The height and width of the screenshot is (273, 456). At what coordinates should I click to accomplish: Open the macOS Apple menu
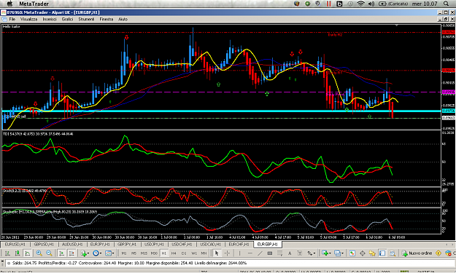point(9,4)
